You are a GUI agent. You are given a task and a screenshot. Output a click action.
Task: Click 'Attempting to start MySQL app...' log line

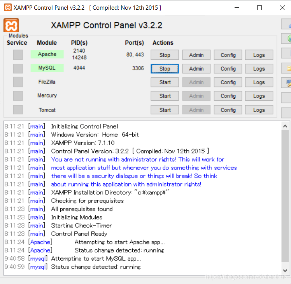coord(96,258)
